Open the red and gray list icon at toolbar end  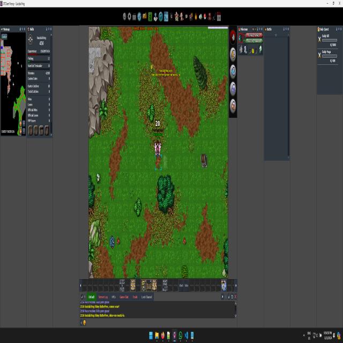tap(219, 17)
